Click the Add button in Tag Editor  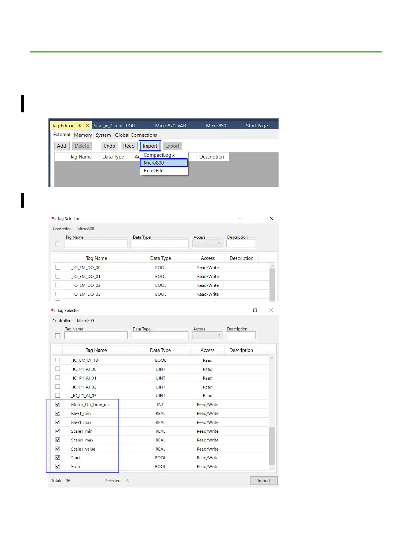(62, 146)
